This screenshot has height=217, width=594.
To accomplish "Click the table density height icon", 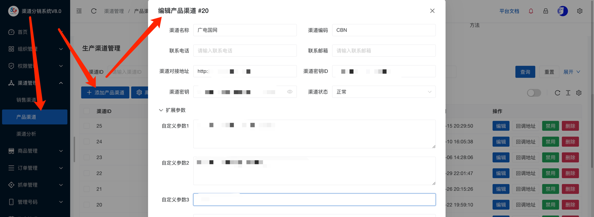I will [568, 93].
